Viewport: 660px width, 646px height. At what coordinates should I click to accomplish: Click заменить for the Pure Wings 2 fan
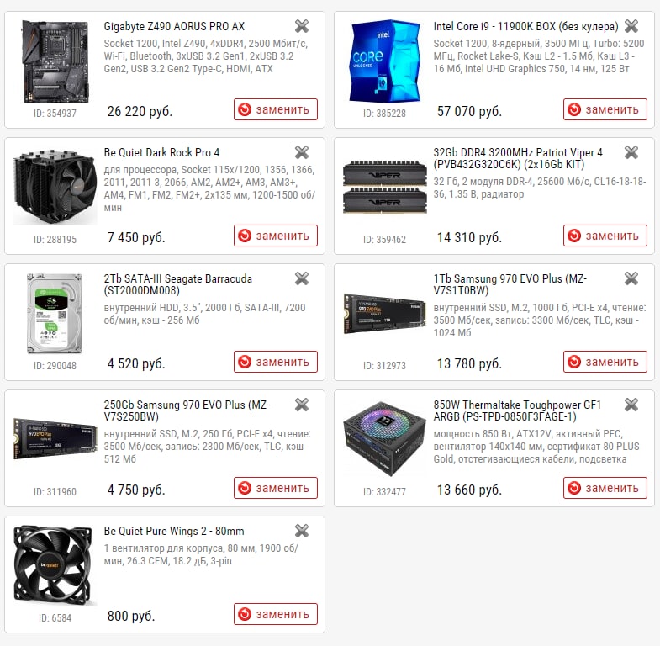[276, 614]
